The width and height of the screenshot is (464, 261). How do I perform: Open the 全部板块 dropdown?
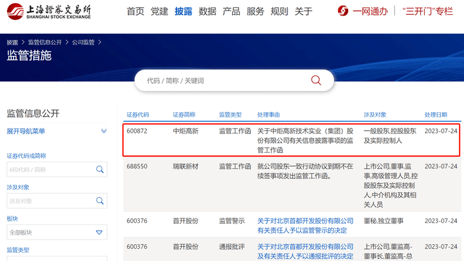click(57, 232)
